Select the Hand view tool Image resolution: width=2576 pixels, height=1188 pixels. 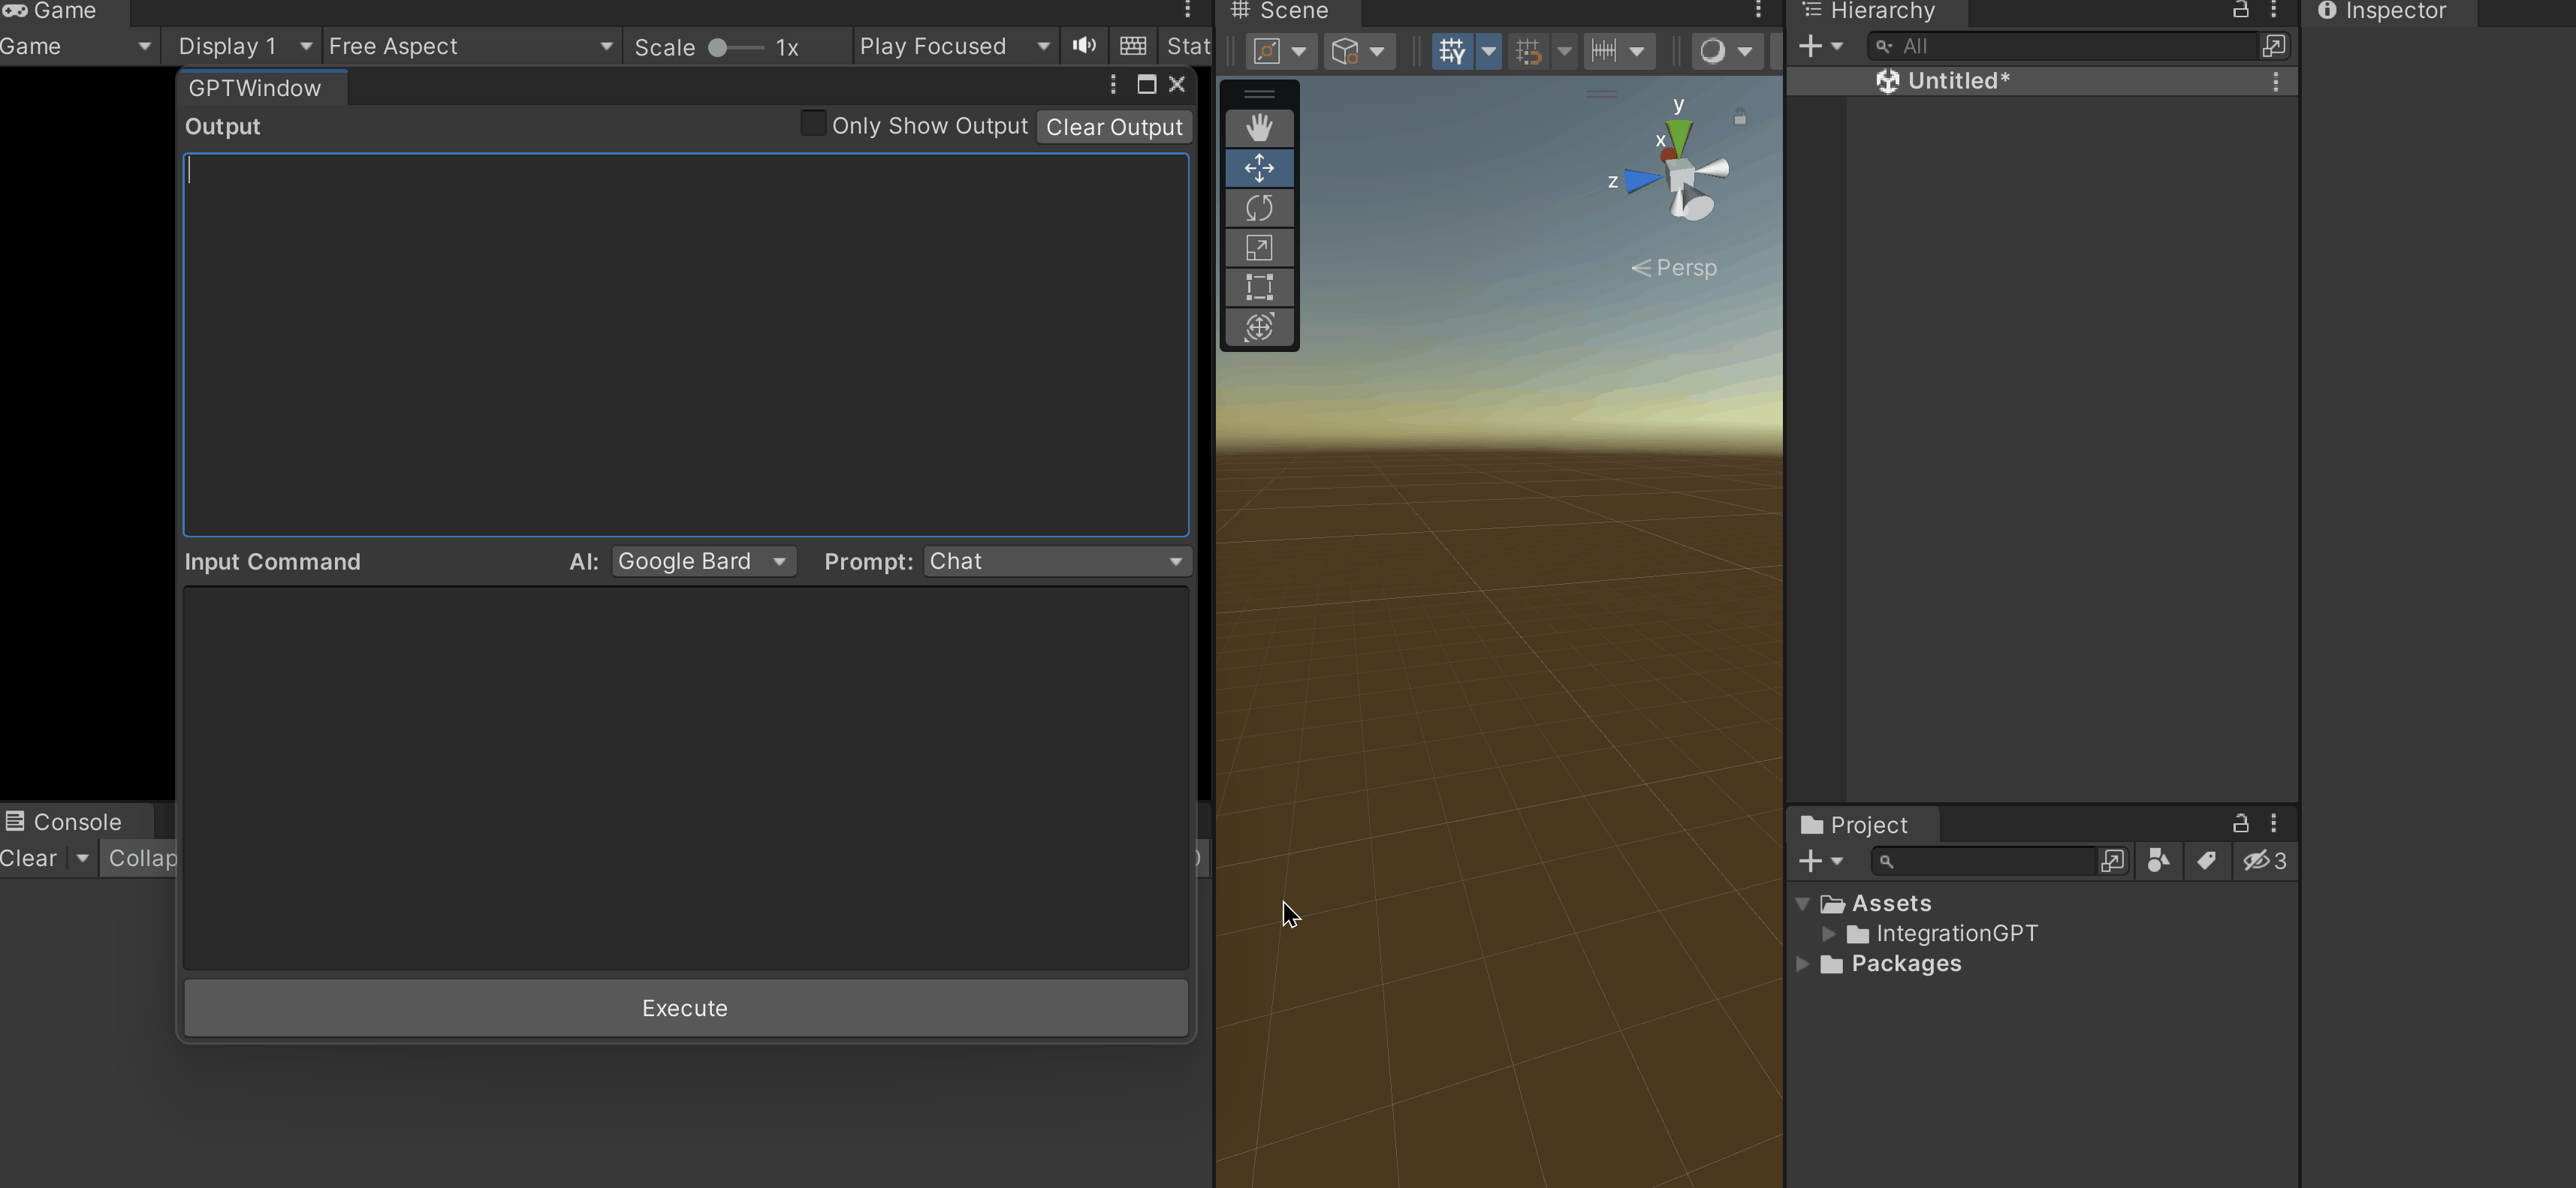tap(1259, 128)
